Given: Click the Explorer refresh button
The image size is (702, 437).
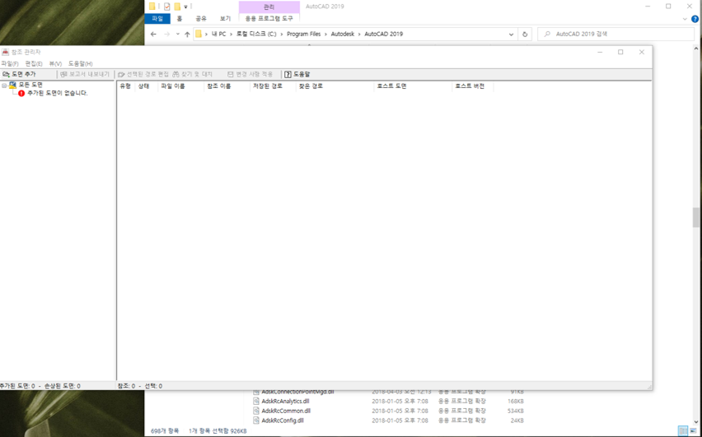Looking at the screenshot, I should click(525, 34).
